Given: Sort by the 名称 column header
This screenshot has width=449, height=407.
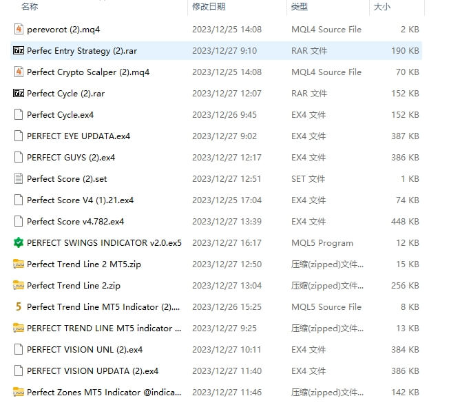Looking at the screenshot, I should (30, 7).
